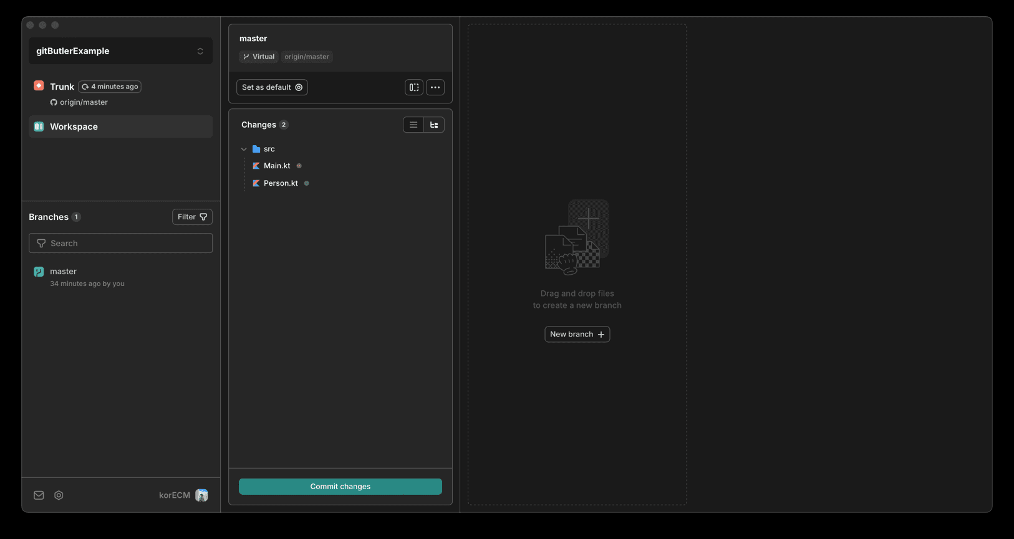Open the three-dot more options menu
This screenshot has height=539, width=1014.
(435, 87)
